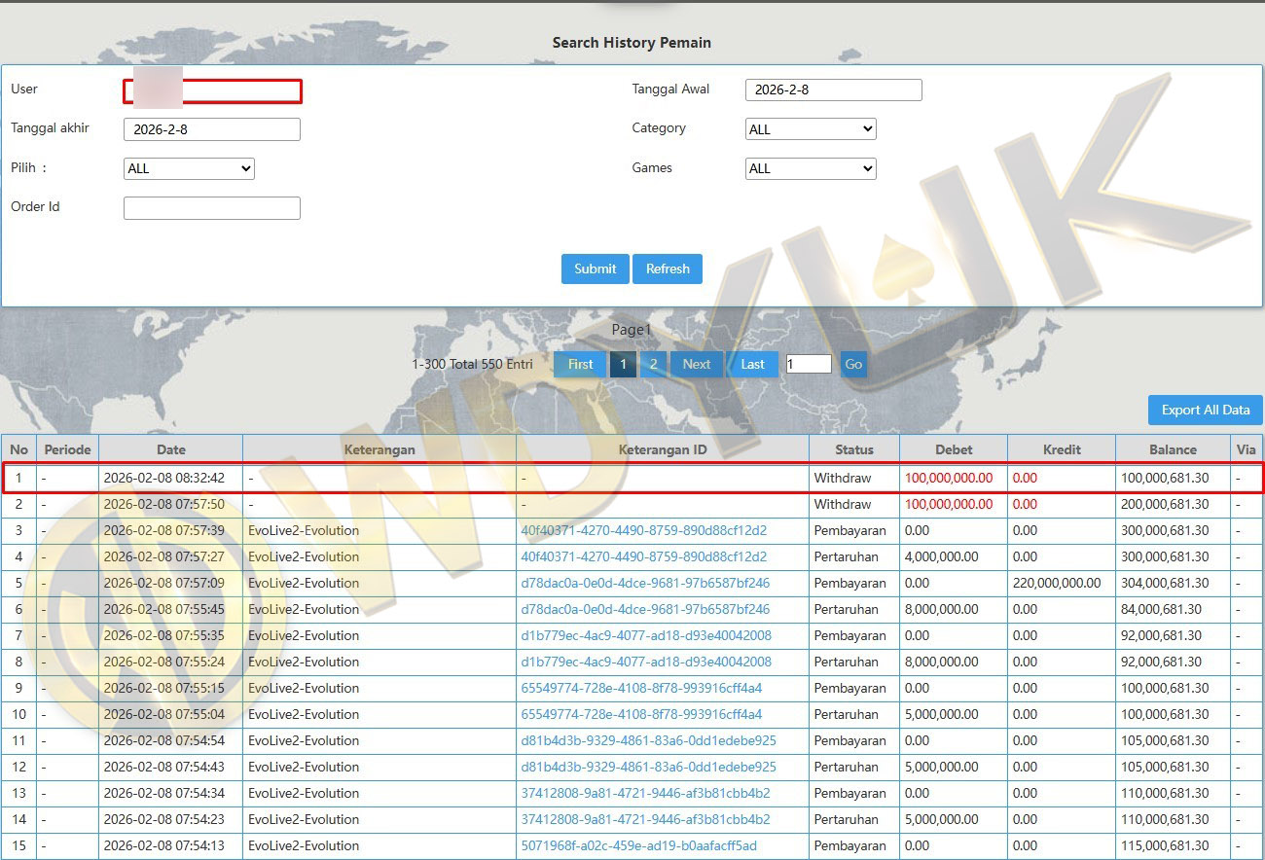
Task: Open Keterangan ID link in row 3
Action: tap(643, 531)
